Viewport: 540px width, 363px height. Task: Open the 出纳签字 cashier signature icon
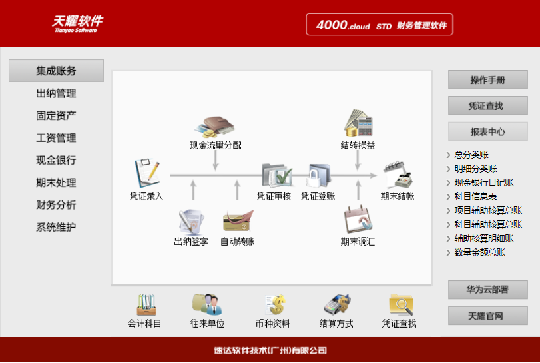pyautogui.click(x=192, y=222)
